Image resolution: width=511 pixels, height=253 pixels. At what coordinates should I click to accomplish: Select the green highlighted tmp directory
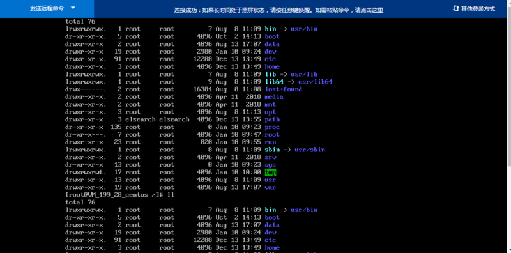pos(270,172)
